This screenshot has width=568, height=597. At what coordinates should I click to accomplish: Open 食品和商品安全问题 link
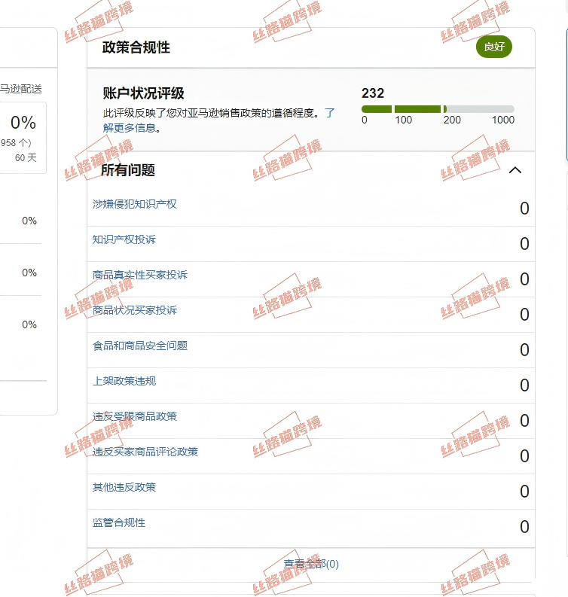click(140, 346)
